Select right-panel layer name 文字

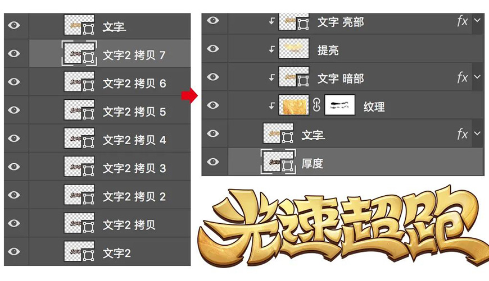tap(313, 135)
